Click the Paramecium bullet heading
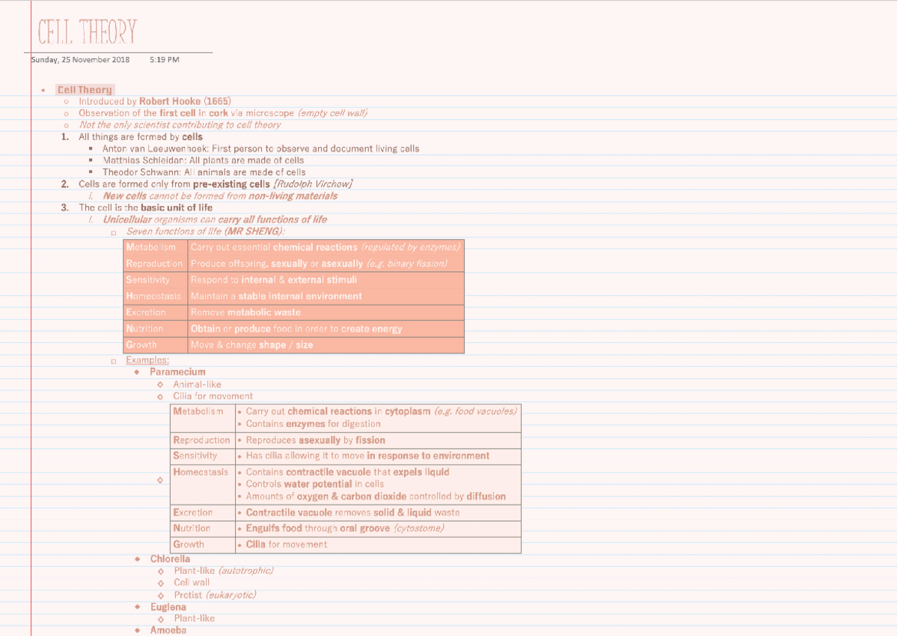Screen dimensions: 898x636 tap(177, 372)
